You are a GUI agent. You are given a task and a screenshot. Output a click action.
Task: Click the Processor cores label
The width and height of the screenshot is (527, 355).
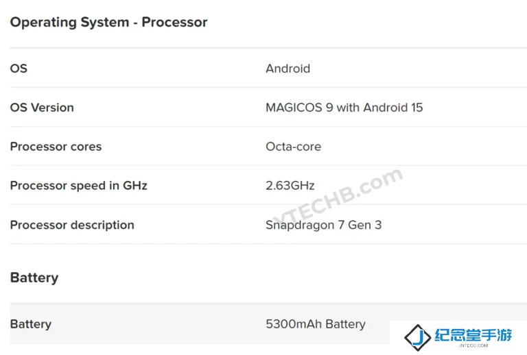56,147
